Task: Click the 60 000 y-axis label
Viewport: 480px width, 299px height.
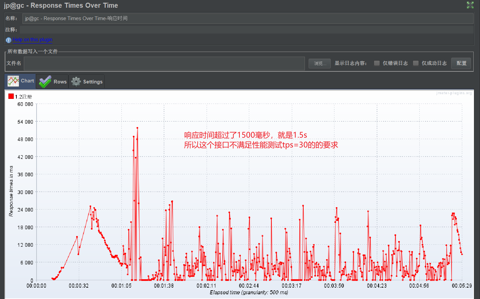Action: coord(25,104)
